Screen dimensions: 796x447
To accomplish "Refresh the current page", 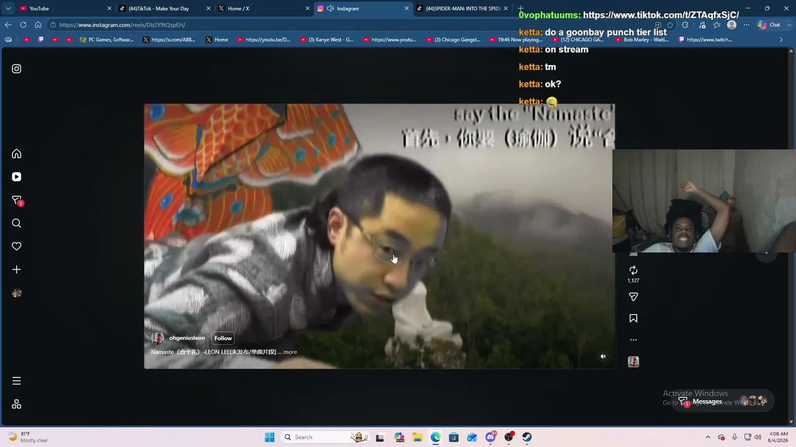I will [23, 25].
